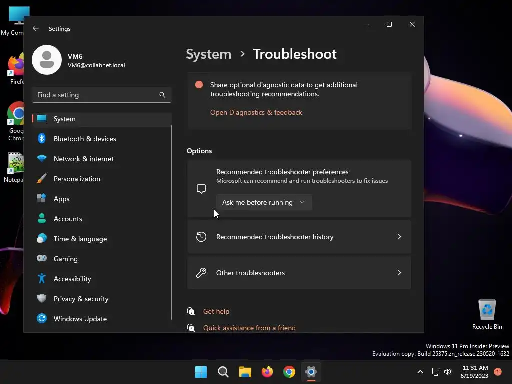Open Personalization settings
Viewport: 512px width, 384px height.
pyautogui.click(x=102, y=179)
